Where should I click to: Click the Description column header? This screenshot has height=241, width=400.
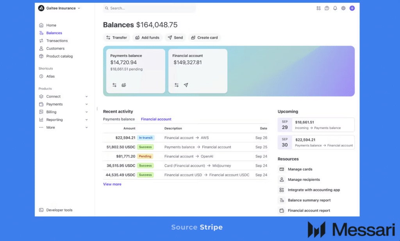click(x=173, y=128)
